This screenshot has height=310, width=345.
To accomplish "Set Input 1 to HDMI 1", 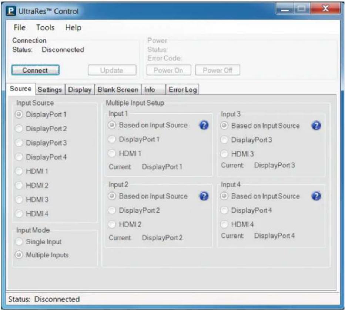I will tap(112, 153).
